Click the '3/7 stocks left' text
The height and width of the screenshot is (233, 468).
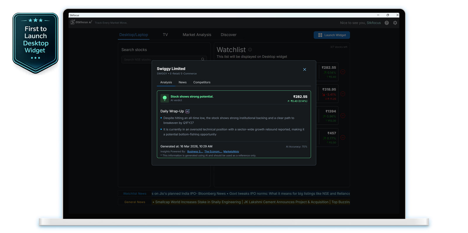coord(339,47)
